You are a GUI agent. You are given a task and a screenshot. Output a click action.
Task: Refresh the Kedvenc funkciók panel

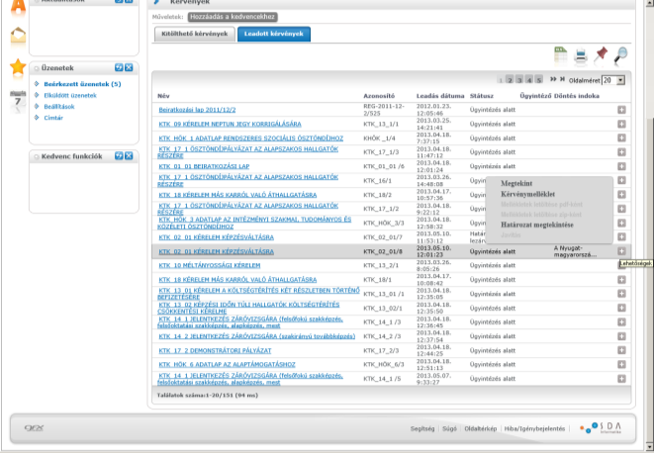click(x=119, y=155)
